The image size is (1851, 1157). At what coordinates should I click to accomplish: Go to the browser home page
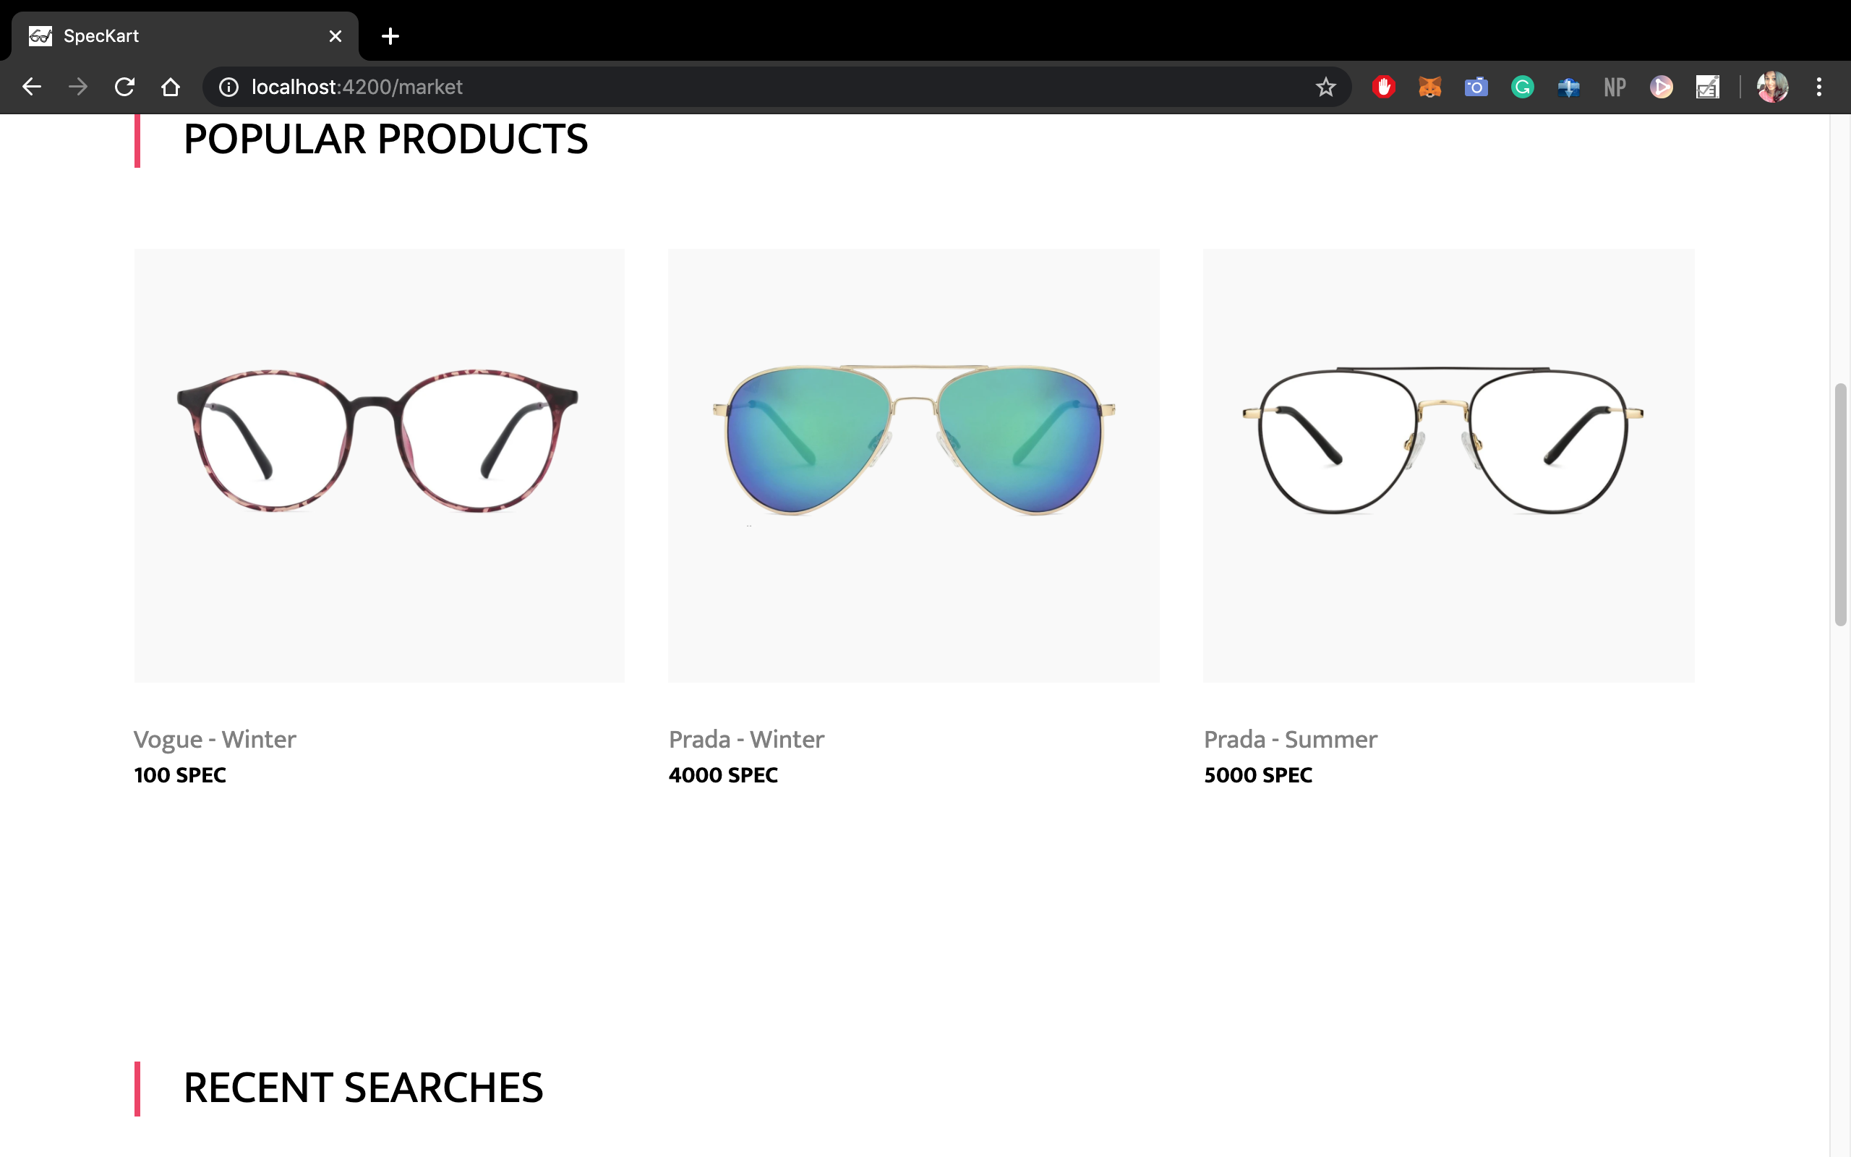click(171, 87)
